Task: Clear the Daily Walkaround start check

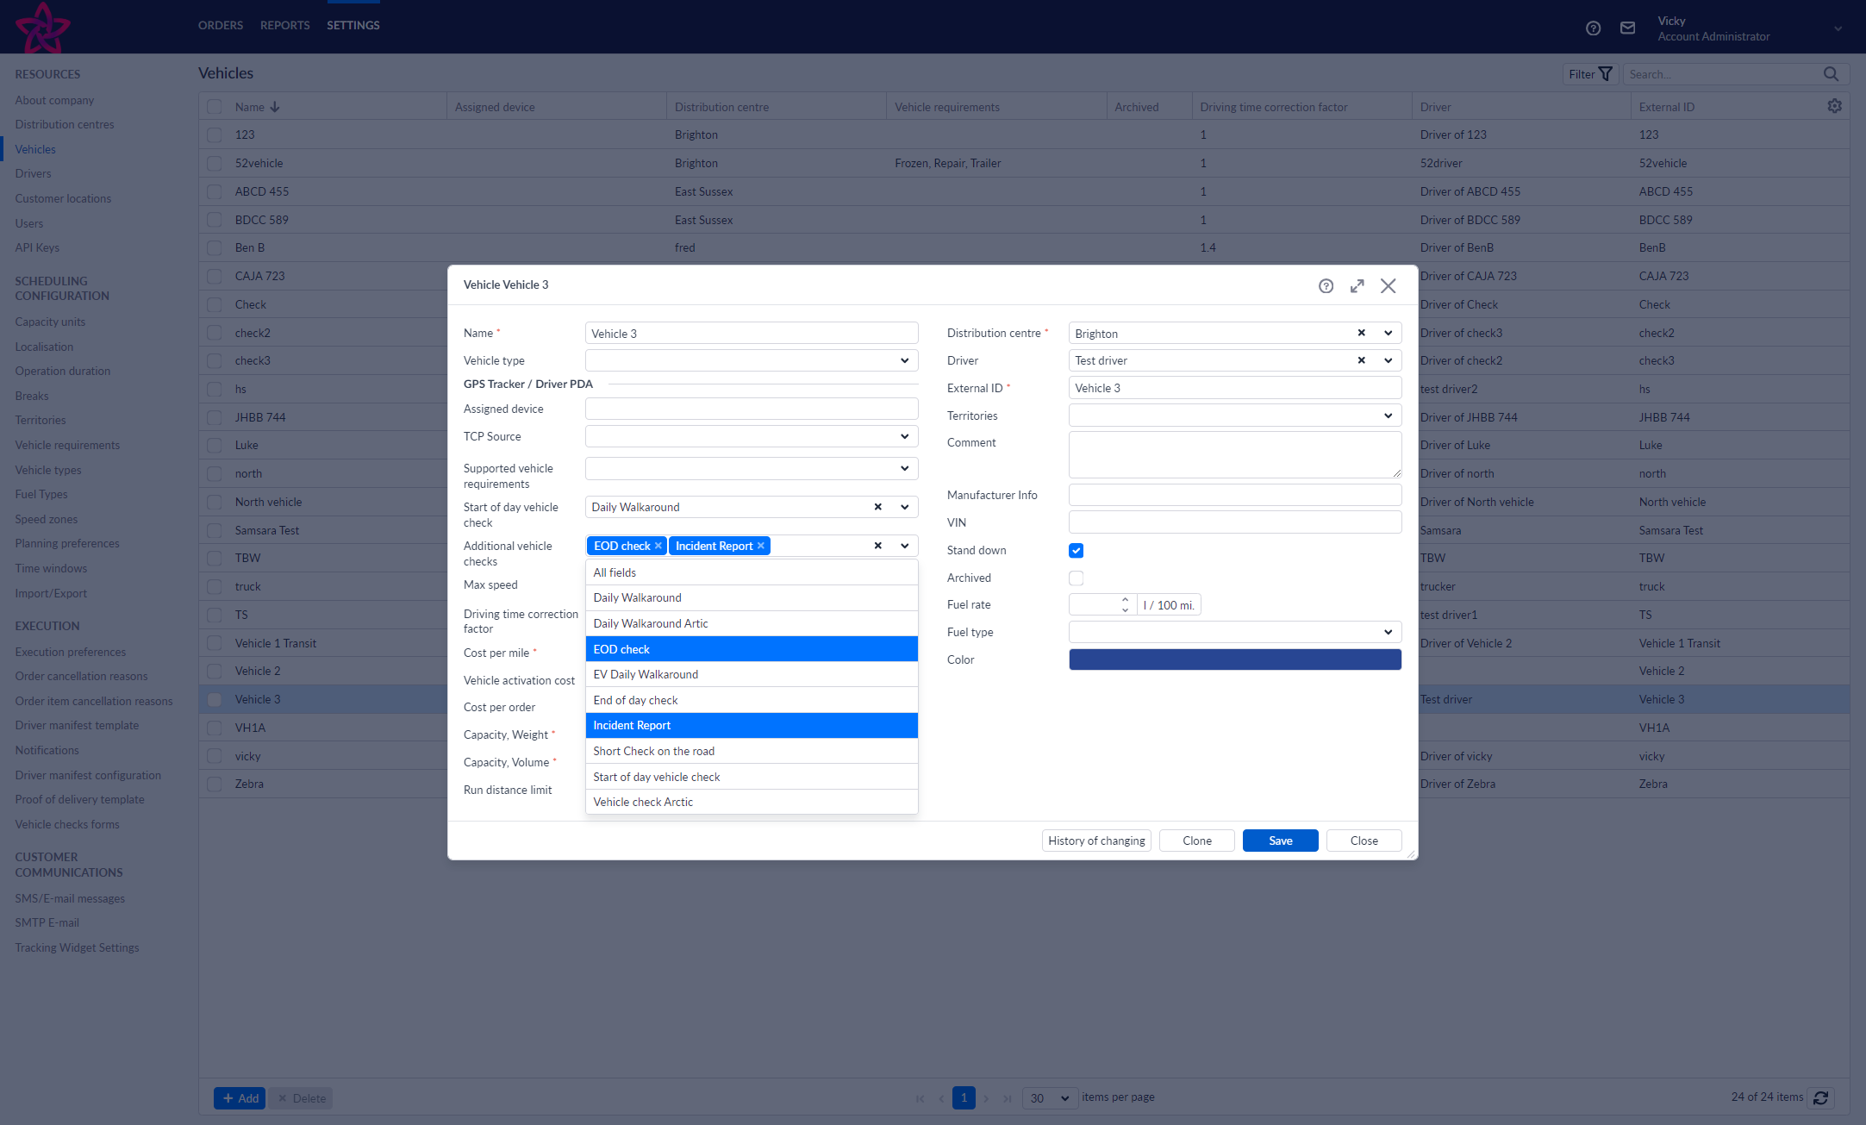Action: click(x=877, y=507)
